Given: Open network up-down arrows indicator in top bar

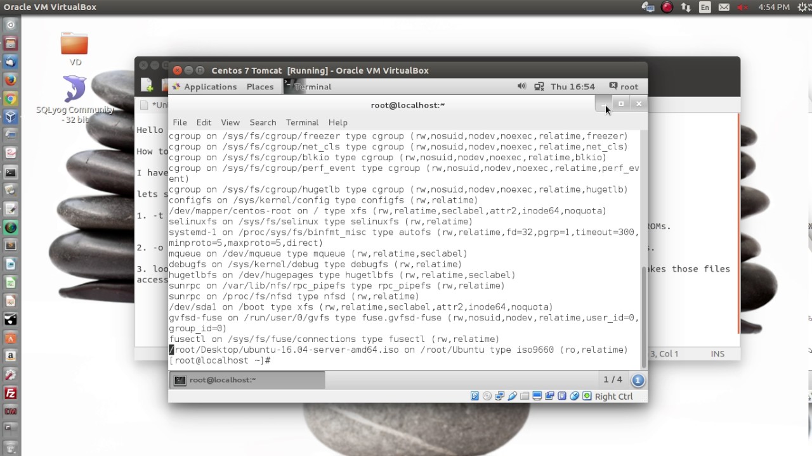Looking at the screenshot, I should (686, 8).
